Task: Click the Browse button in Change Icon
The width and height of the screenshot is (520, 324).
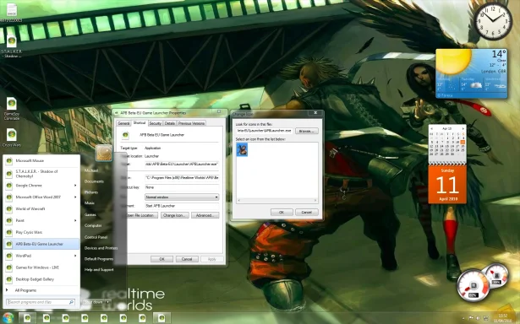Action: coord(306,131)
